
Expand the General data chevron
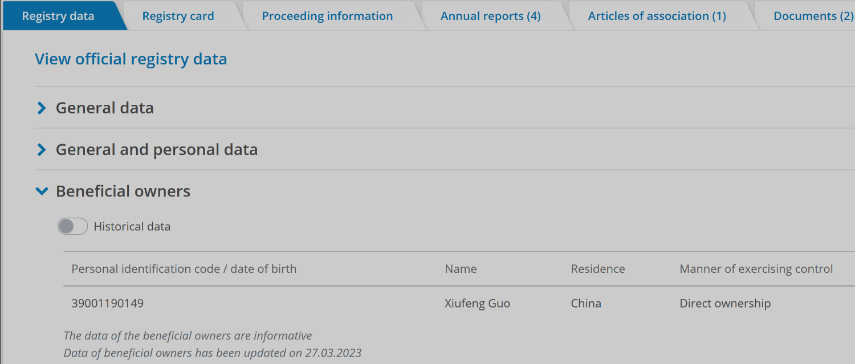pos(41,108)
